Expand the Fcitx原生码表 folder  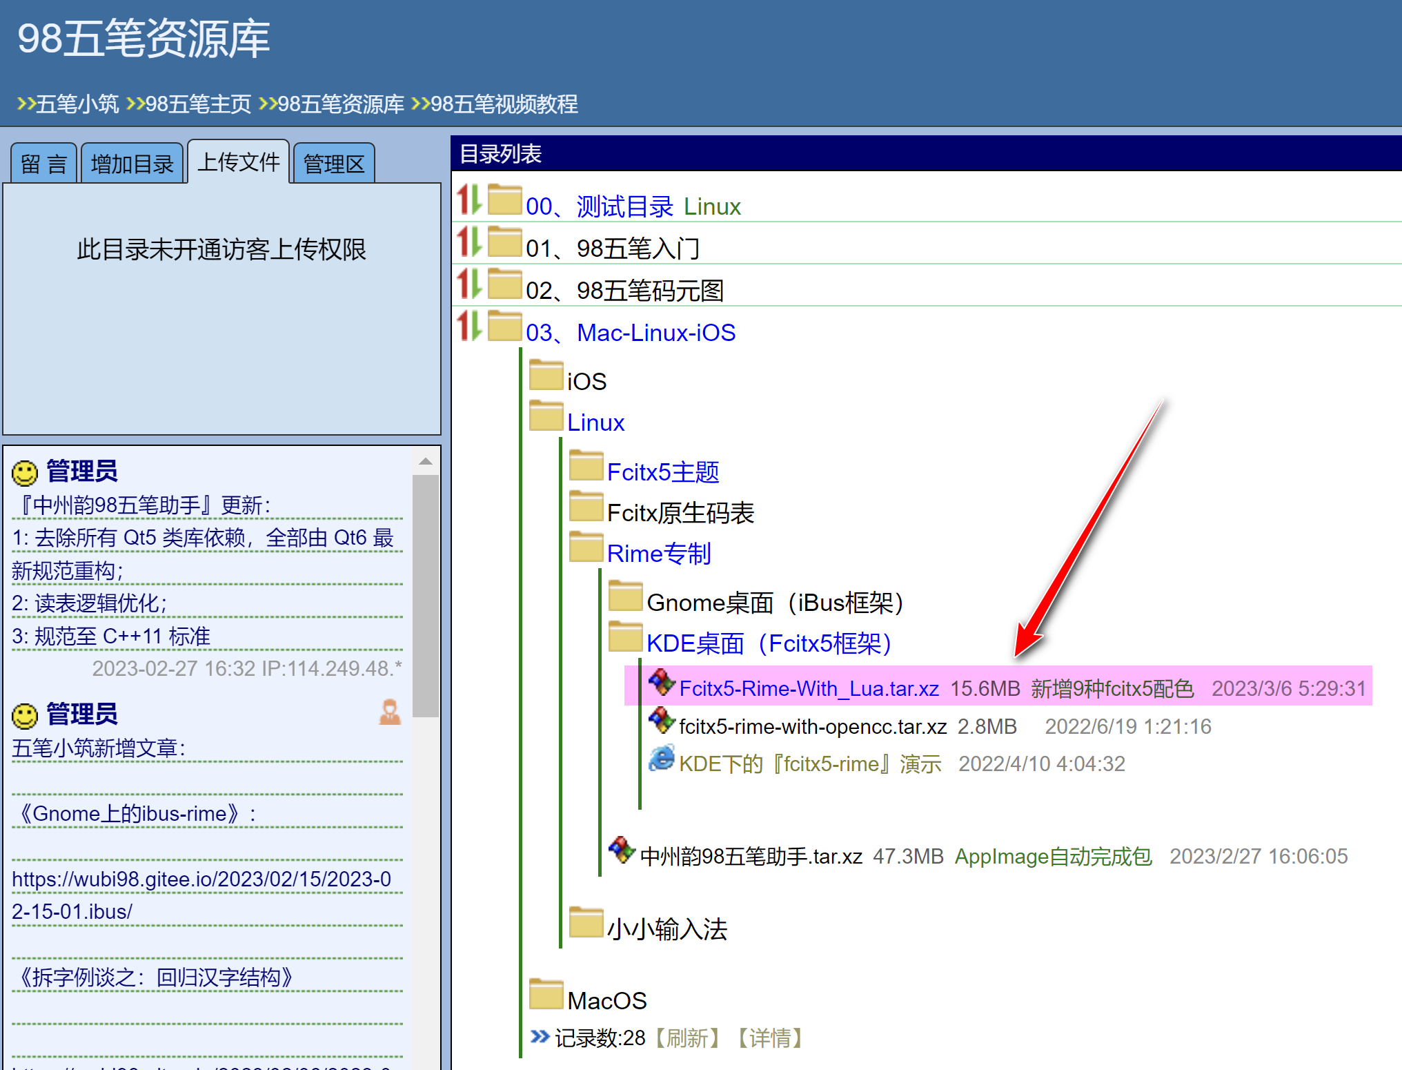(680, 513)
